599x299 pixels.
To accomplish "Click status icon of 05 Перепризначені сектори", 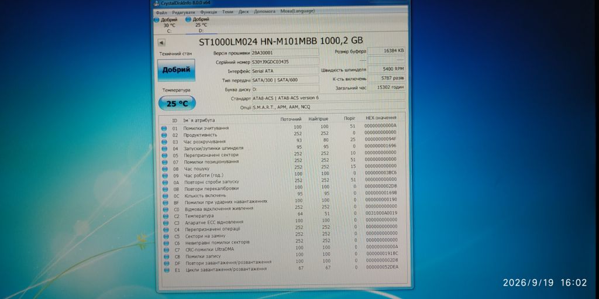I will (x=164, y=155).
